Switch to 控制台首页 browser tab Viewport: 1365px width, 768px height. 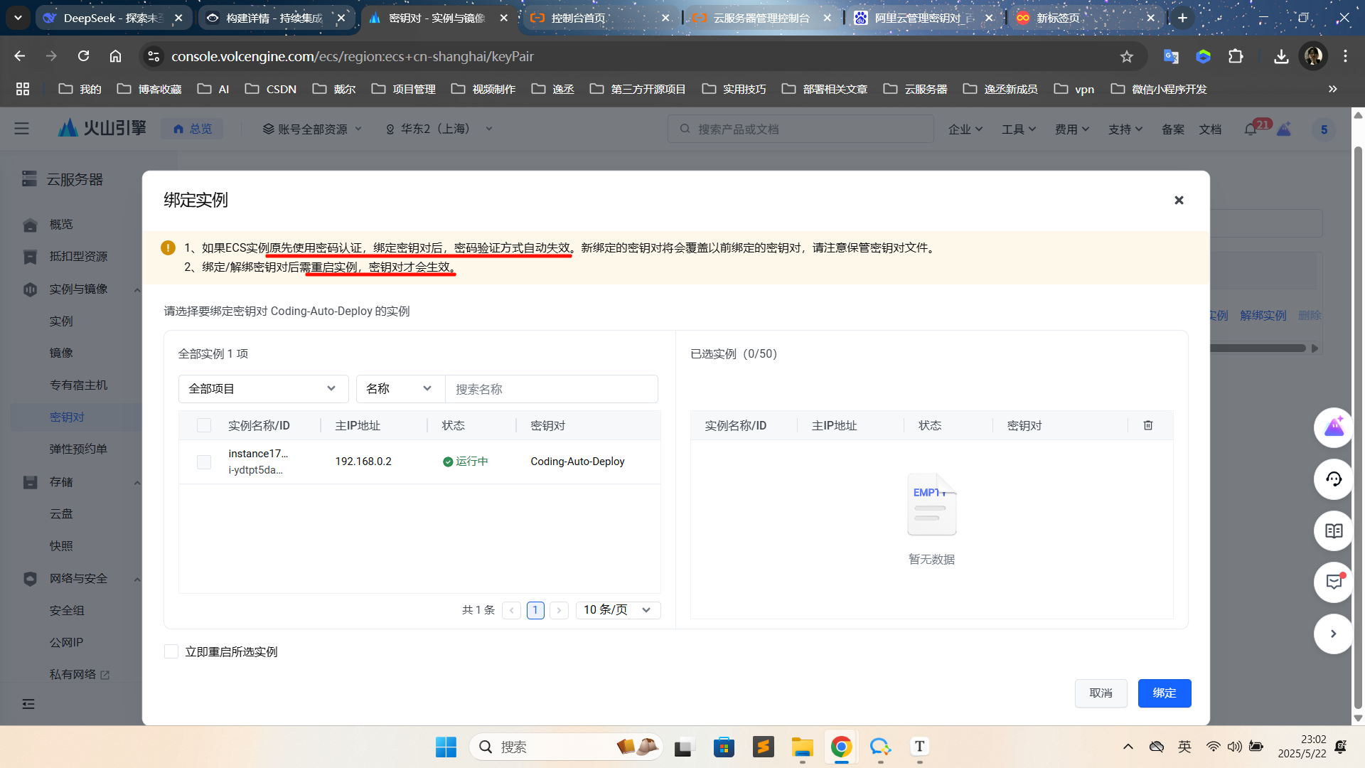(601, 18)
